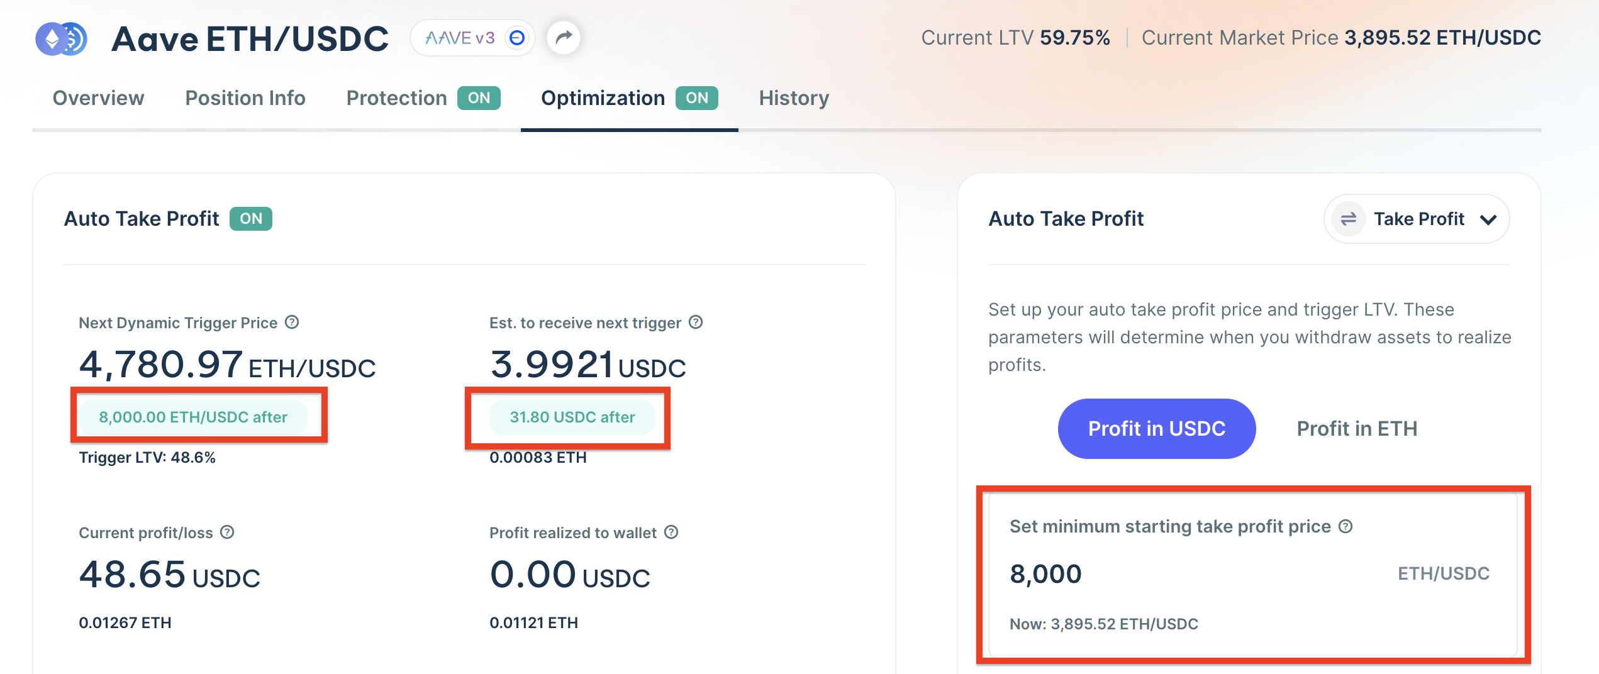
Task: Open minimum starting take profit price help icon
Action: coord(1345,526)
